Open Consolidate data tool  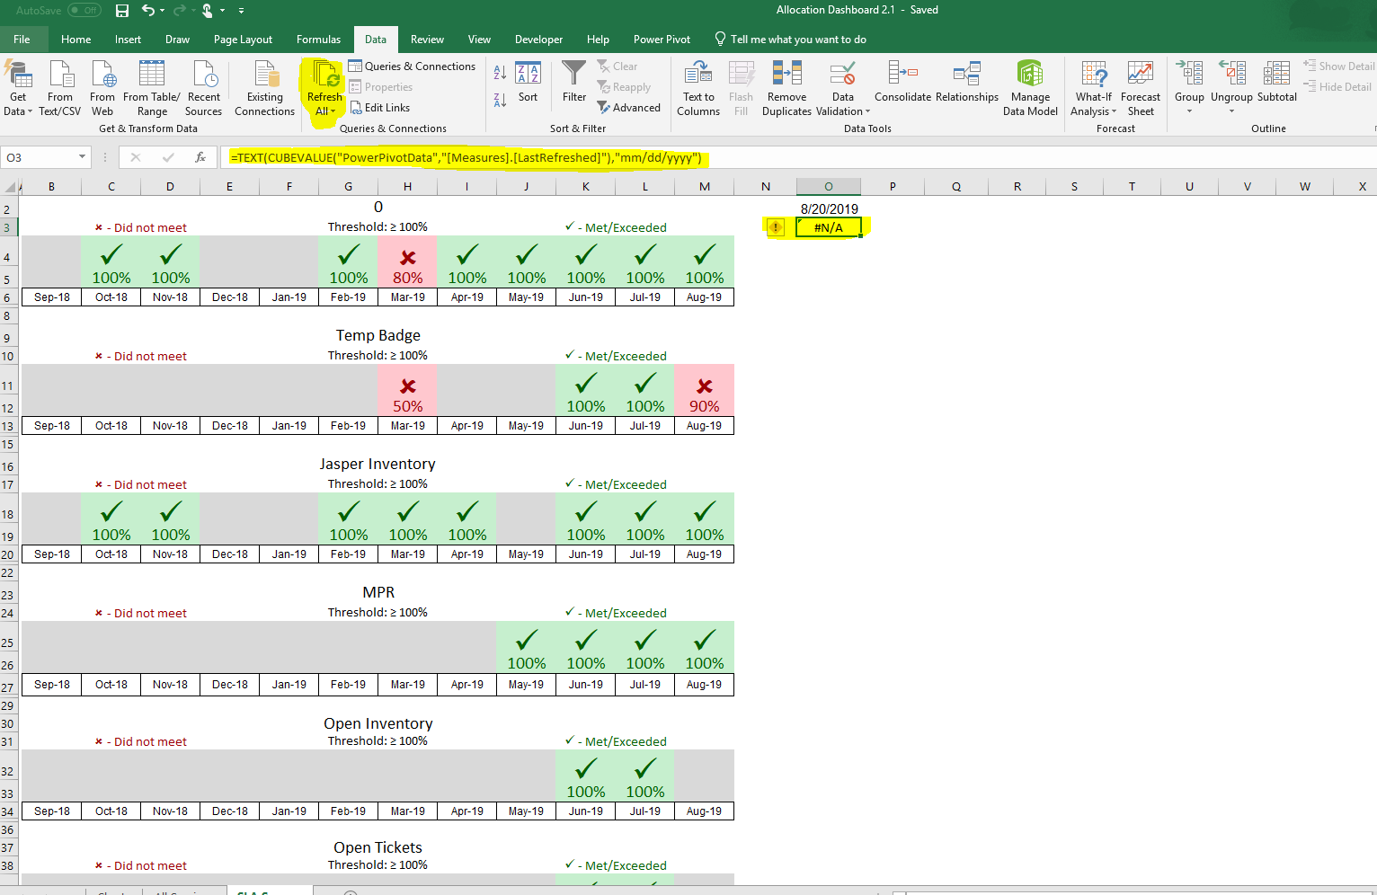pos(902,82)
